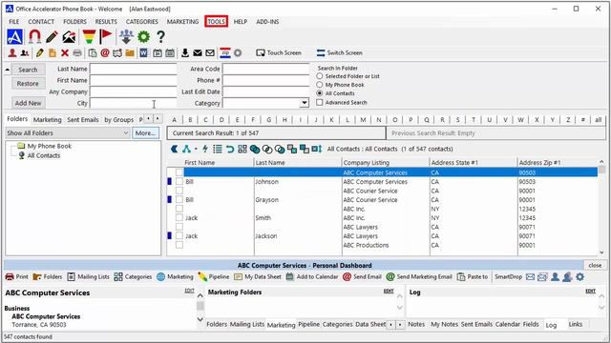
Task: Open the MARKETING menu
Action: point(182,21)
